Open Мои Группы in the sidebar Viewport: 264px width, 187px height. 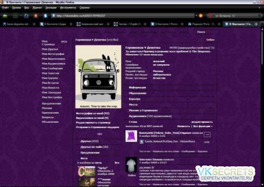pos(50,78)
